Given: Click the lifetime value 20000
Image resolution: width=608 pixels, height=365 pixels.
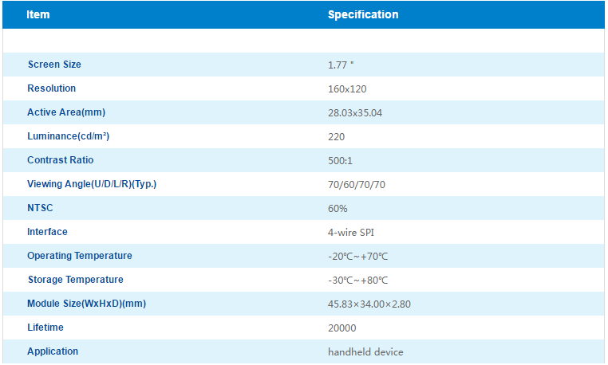Looking at the screenshot, I should point(342,328).
